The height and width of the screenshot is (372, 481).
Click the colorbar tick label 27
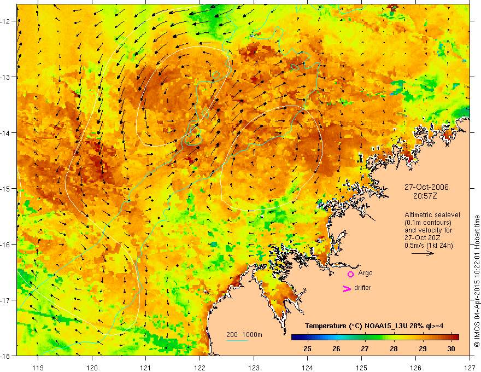click(365, 348)
